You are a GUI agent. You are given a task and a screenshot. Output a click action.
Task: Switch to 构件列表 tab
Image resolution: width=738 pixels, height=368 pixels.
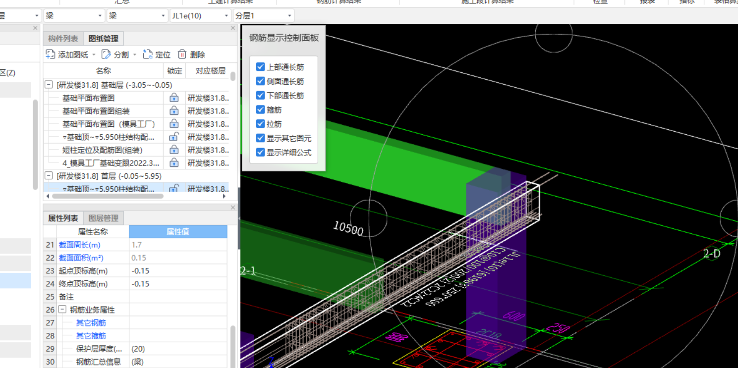click(x=63, y=39)
